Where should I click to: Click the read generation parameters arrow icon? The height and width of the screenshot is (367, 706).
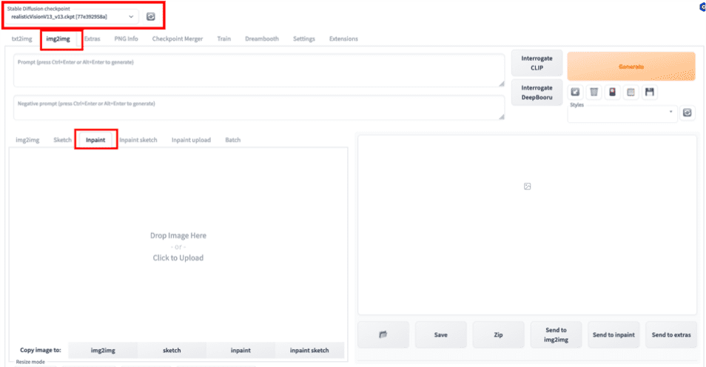pyautogui.click(x=575, y=92)
